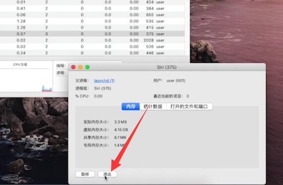283x185 pixels.
Task: Open the launchd (1) parent process link
Action: pos(104,80)
